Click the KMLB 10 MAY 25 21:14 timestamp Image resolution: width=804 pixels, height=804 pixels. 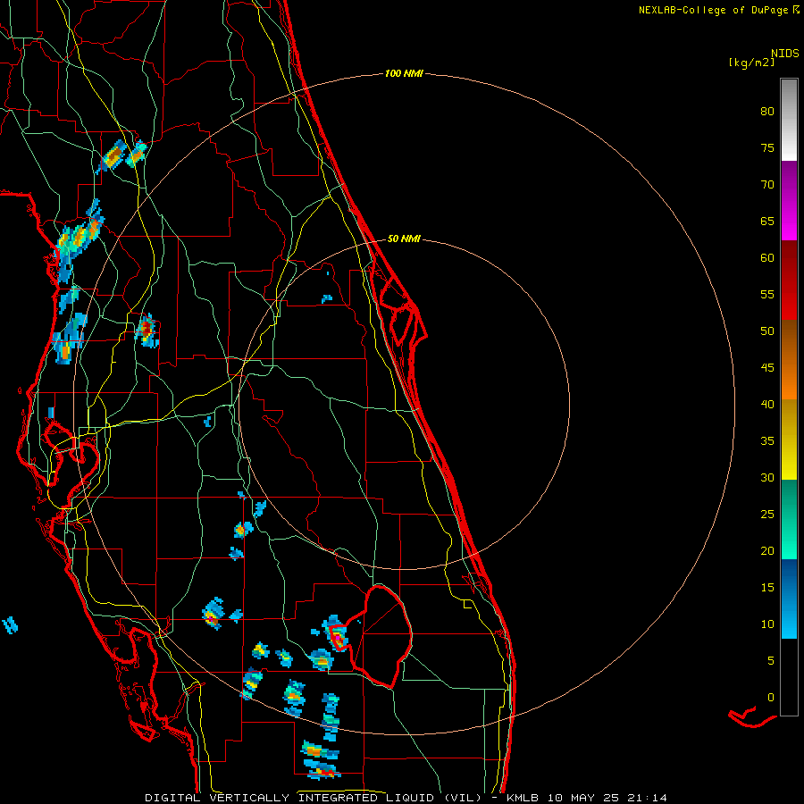587,798
